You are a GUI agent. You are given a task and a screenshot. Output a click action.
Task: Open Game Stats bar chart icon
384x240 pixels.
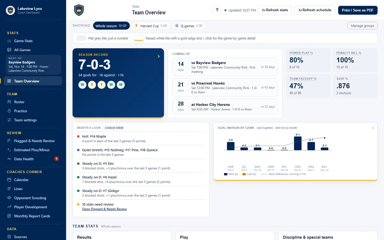pyautogui.click(x=9, y=41)
